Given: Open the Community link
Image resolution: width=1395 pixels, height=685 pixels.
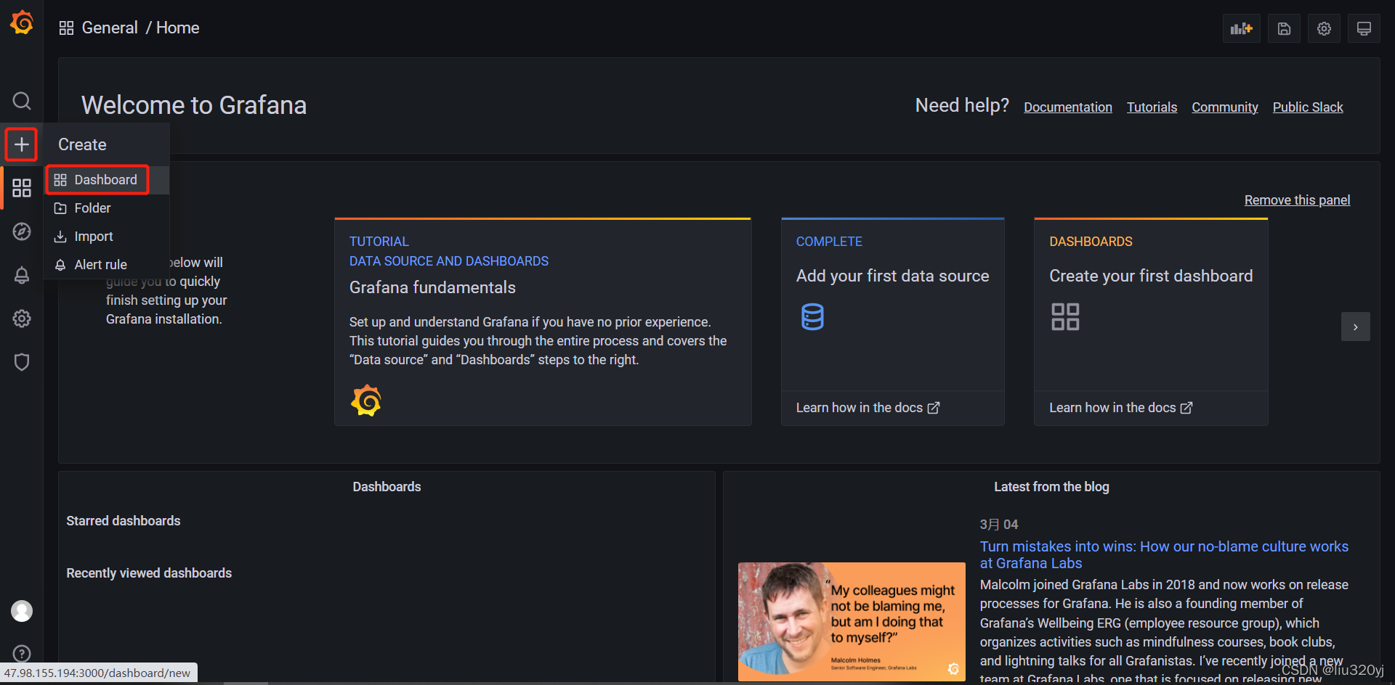Looking at the screenshot, I should click(1224, 107).
